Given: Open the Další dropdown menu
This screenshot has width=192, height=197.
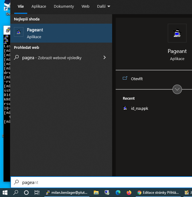Looking at the screenshot, I should pyautogui.click(x=104, y=7).
